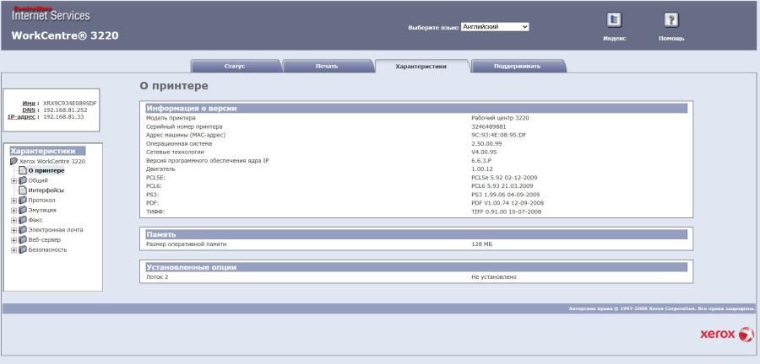The width and height of the screenshot is (760, 364).
Task: Click the engine version 1.00.12
Action: click(x=482, y=169)
